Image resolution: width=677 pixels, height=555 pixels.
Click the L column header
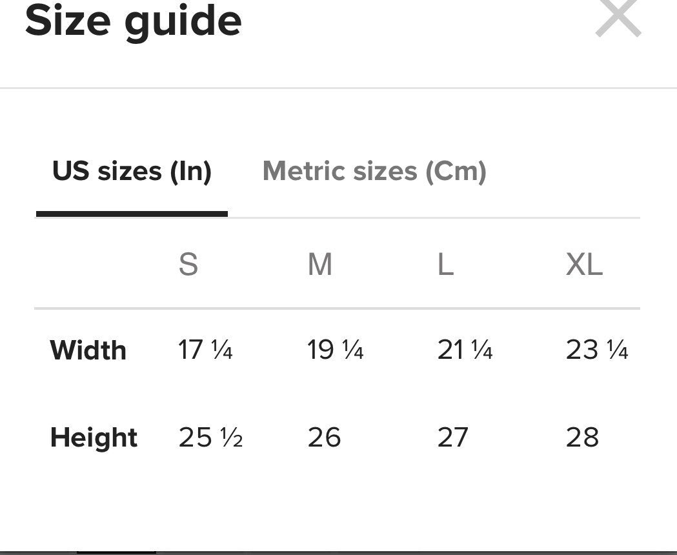pos(445,265)
